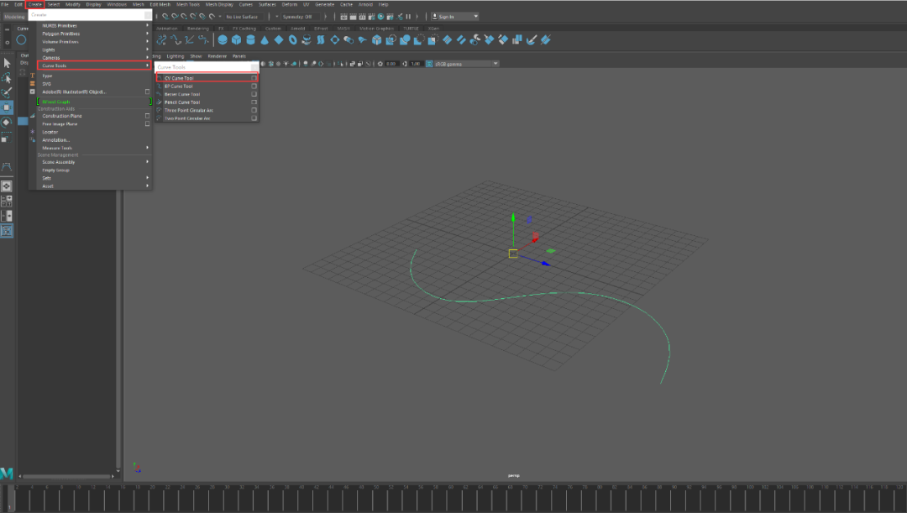Click the Type tool T icon in Create menu
This screenshot has height=513, width=907.
point(33,76)
